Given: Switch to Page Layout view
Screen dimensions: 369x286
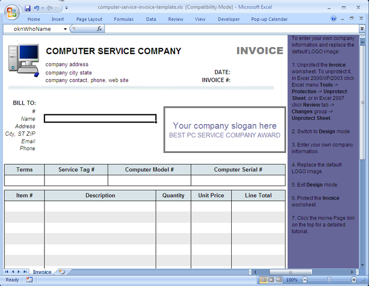Looking at the screenshot, I should [271, 280].
